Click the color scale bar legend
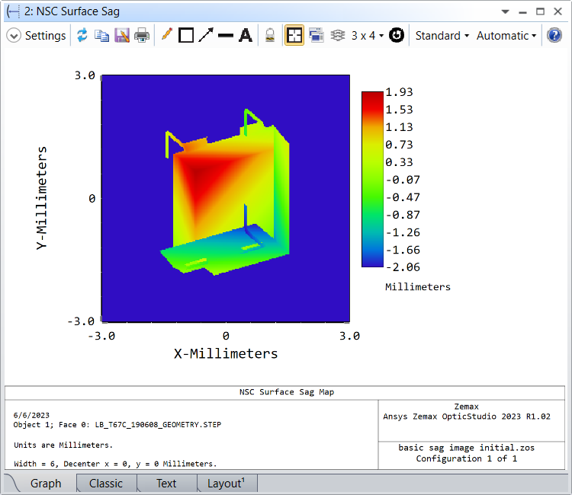This screenshot has height=495, width=572. (x=372, y=179)
